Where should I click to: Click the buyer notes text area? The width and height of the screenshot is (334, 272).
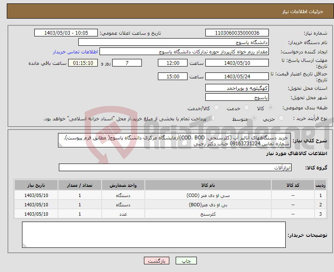(x=154, y=235)
